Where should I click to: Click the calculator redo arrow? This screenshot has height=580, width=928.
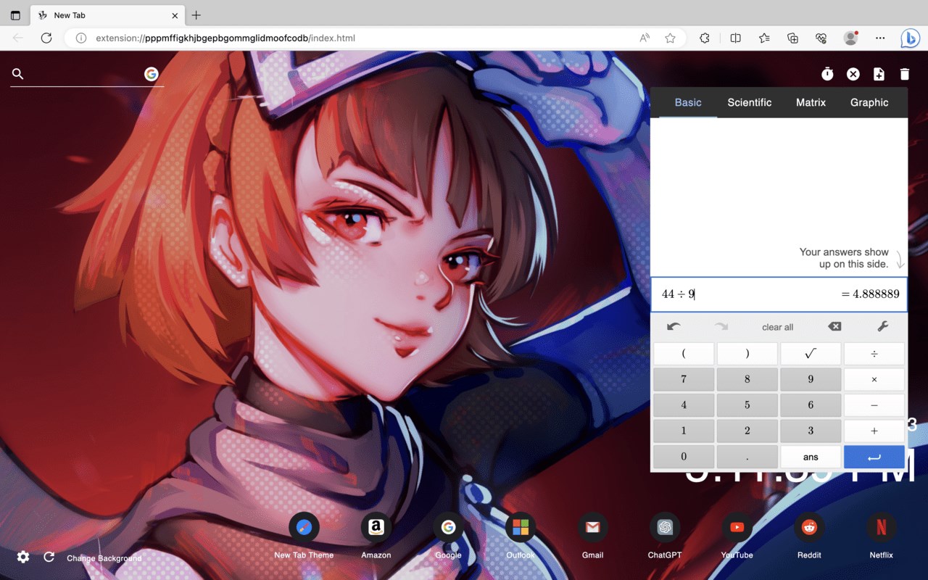(x=721, y=327)
